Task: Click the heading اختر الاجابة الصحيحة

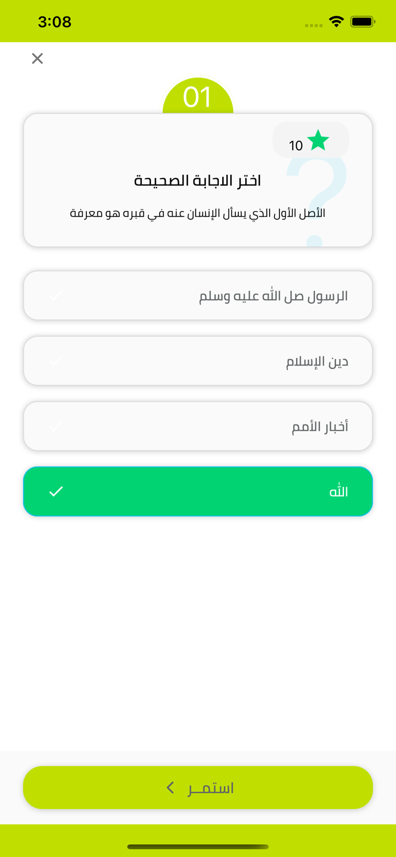Action: (x=198, y=180)
